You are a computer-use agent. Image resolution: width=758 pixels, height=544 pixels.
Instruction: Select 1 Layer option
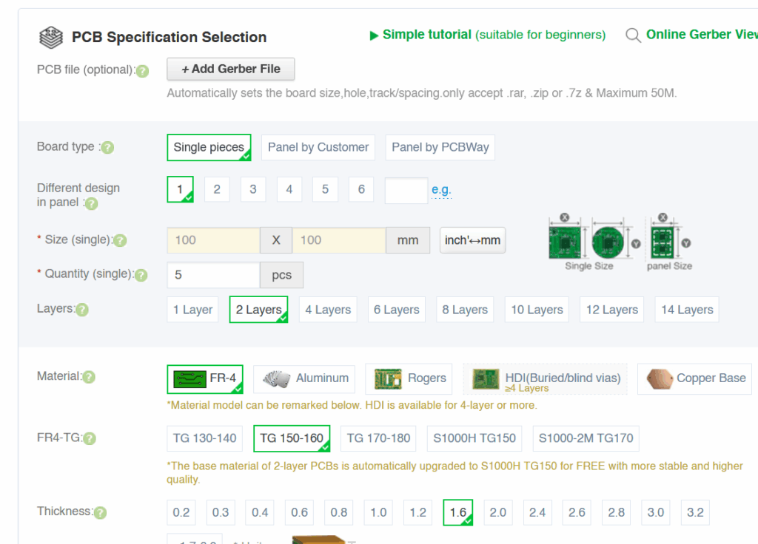click(192, 310)
